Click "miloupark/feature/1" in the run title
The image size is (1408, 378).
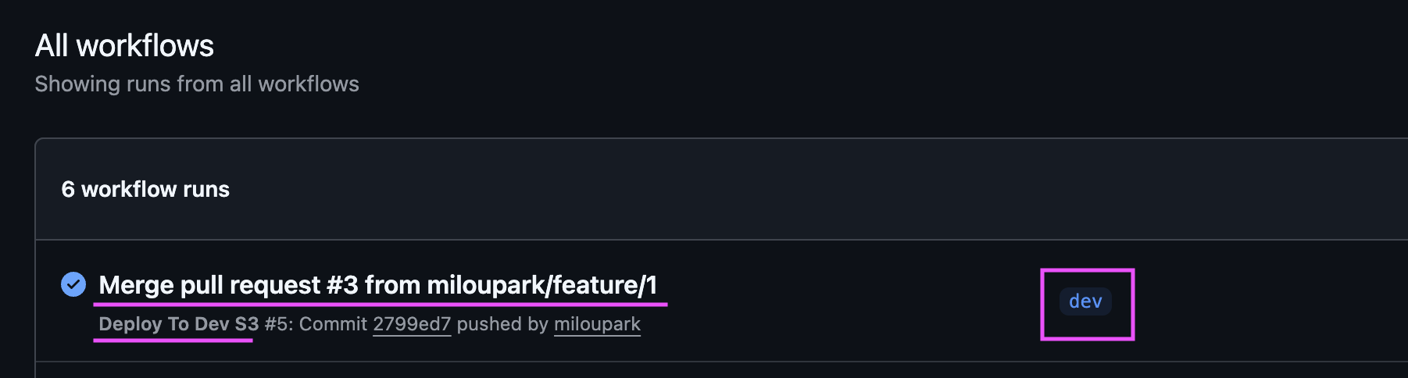pyautogui.click(x=541, y=285)
